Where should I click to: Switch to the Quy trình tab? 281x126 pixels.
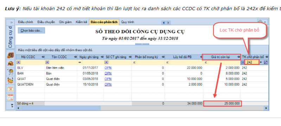point(127,22)
